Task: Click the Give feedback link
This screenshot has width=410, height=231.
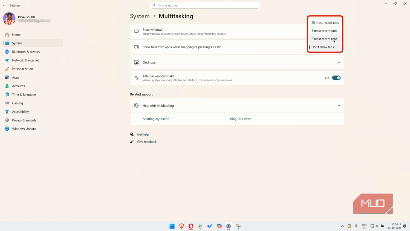Action: click(147, 142)
